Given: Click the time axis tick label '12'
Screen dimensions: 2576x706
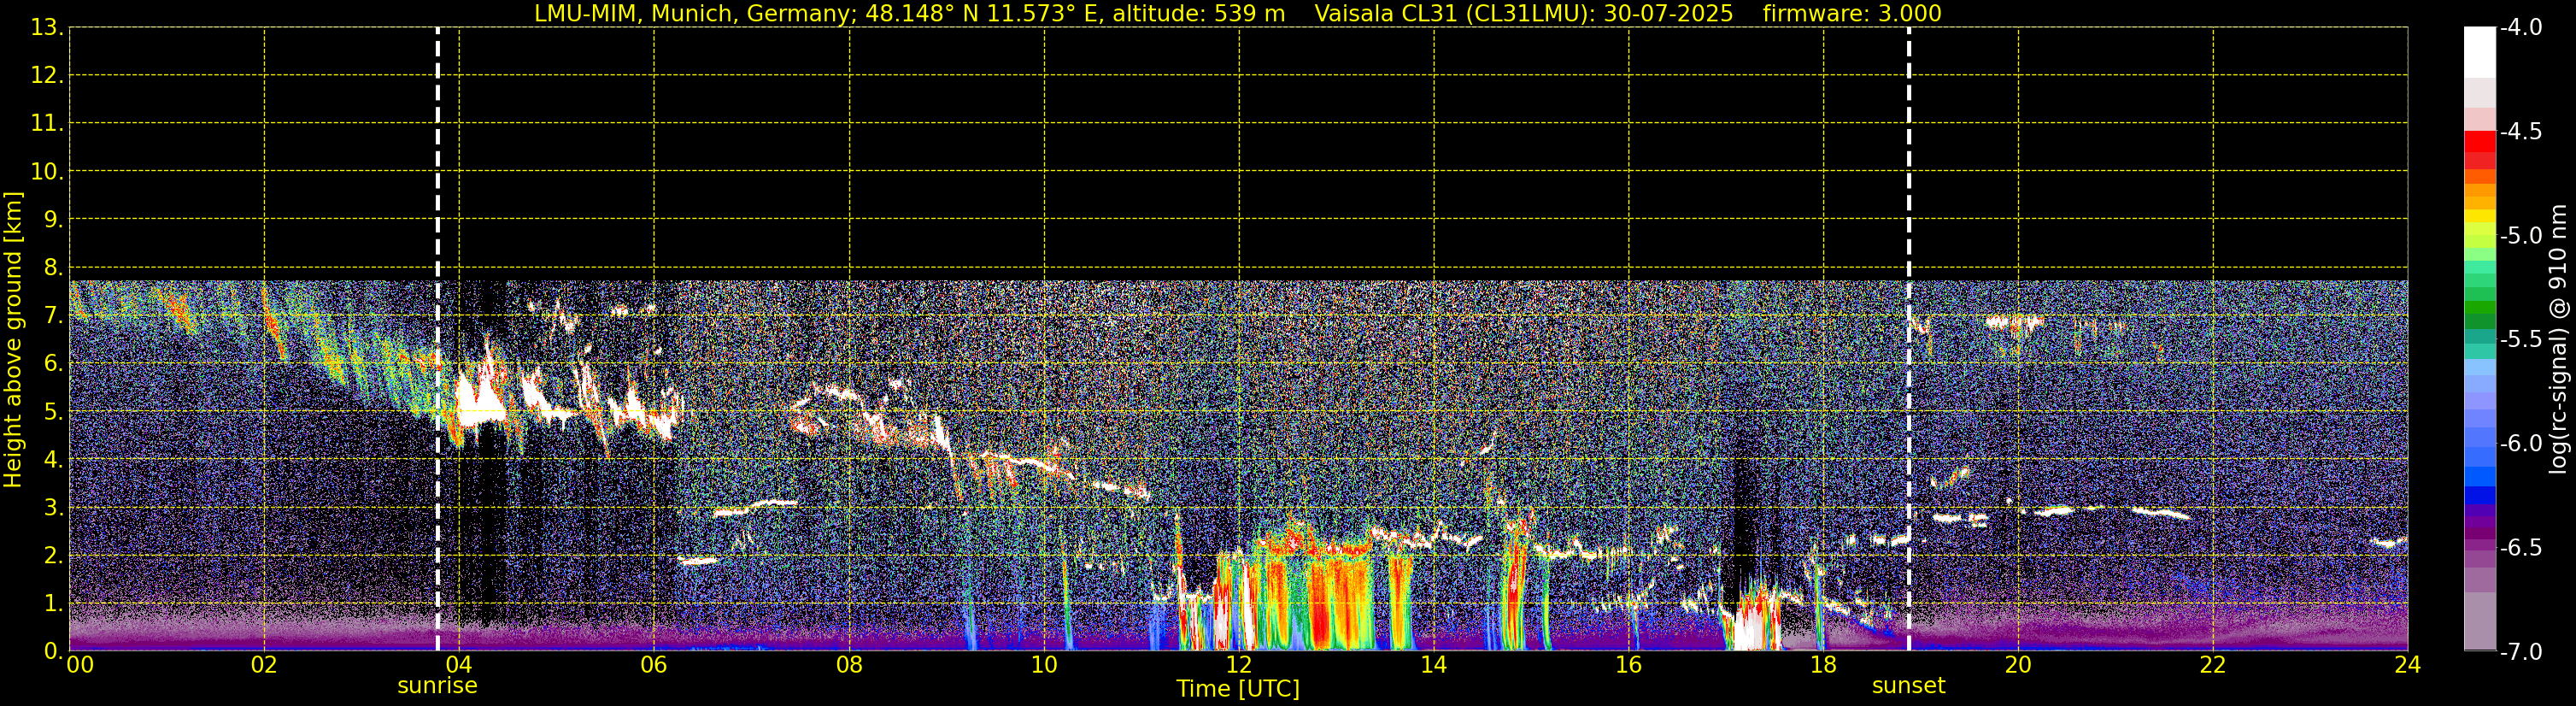Looking at the screenshot, I should (x=1239, y=666).
